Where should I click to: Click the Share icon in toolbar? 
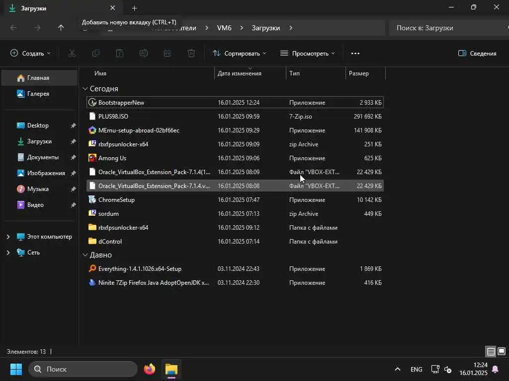(x=167, y=53)
